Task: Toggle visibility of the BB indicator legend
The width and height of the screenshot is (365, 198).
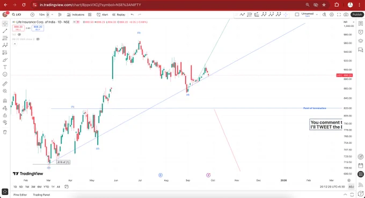Action: pos(38,39)
